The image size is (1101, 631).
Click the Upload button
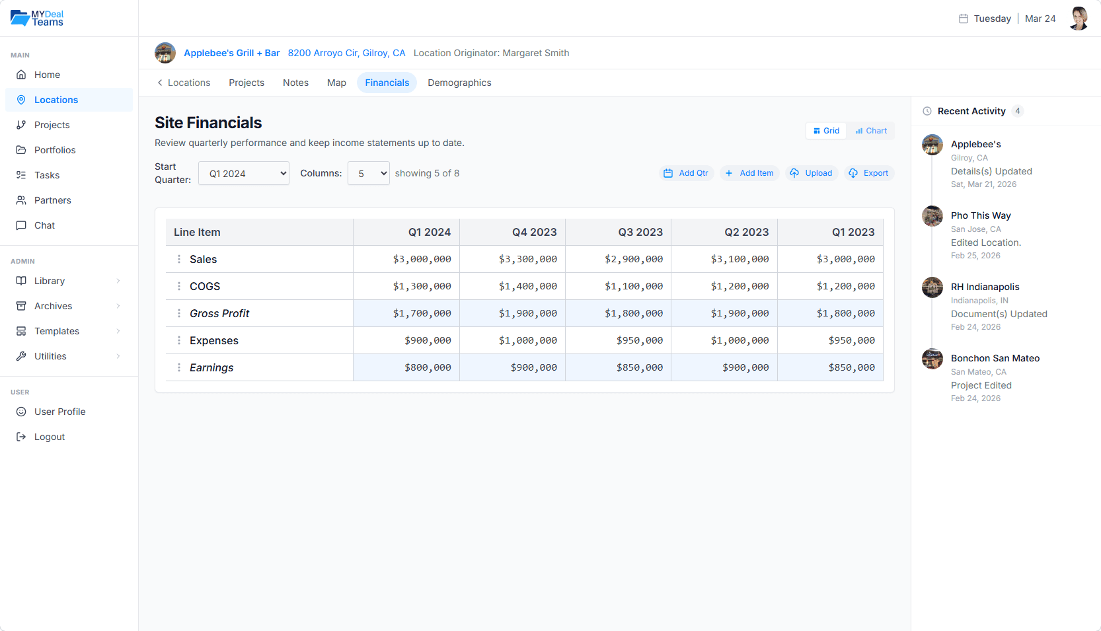click(x=812, y=173)
